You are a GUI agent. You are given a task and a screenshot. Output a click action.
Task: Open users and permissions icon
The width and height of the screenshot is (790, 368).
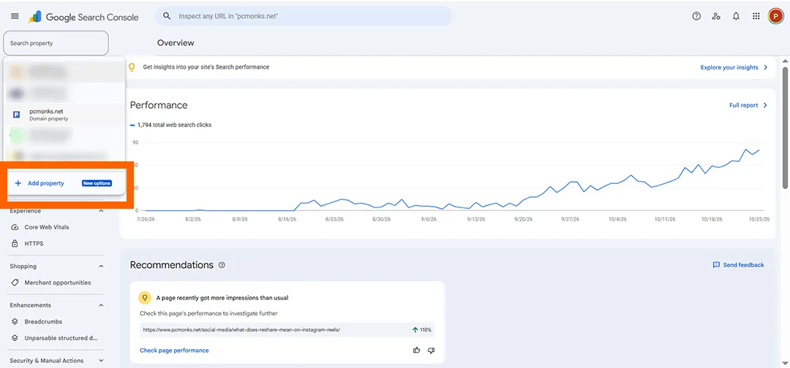pyautogui.click(x=716, y=16)
